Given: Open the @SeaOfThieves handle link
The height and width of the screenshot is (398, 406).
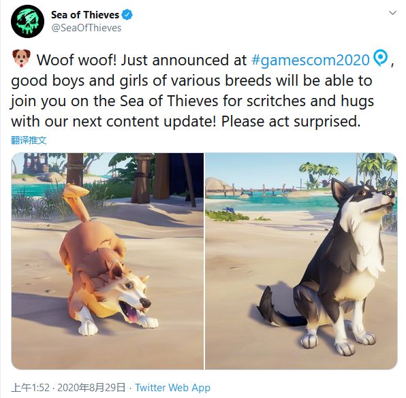Looking at the screenshot, I should (x=87, y=28).
